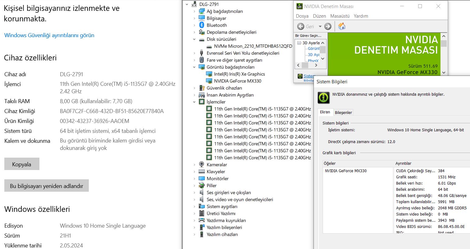Expand the Kameralar node
The image size is (470, 249).
click(x=194, y=165)
